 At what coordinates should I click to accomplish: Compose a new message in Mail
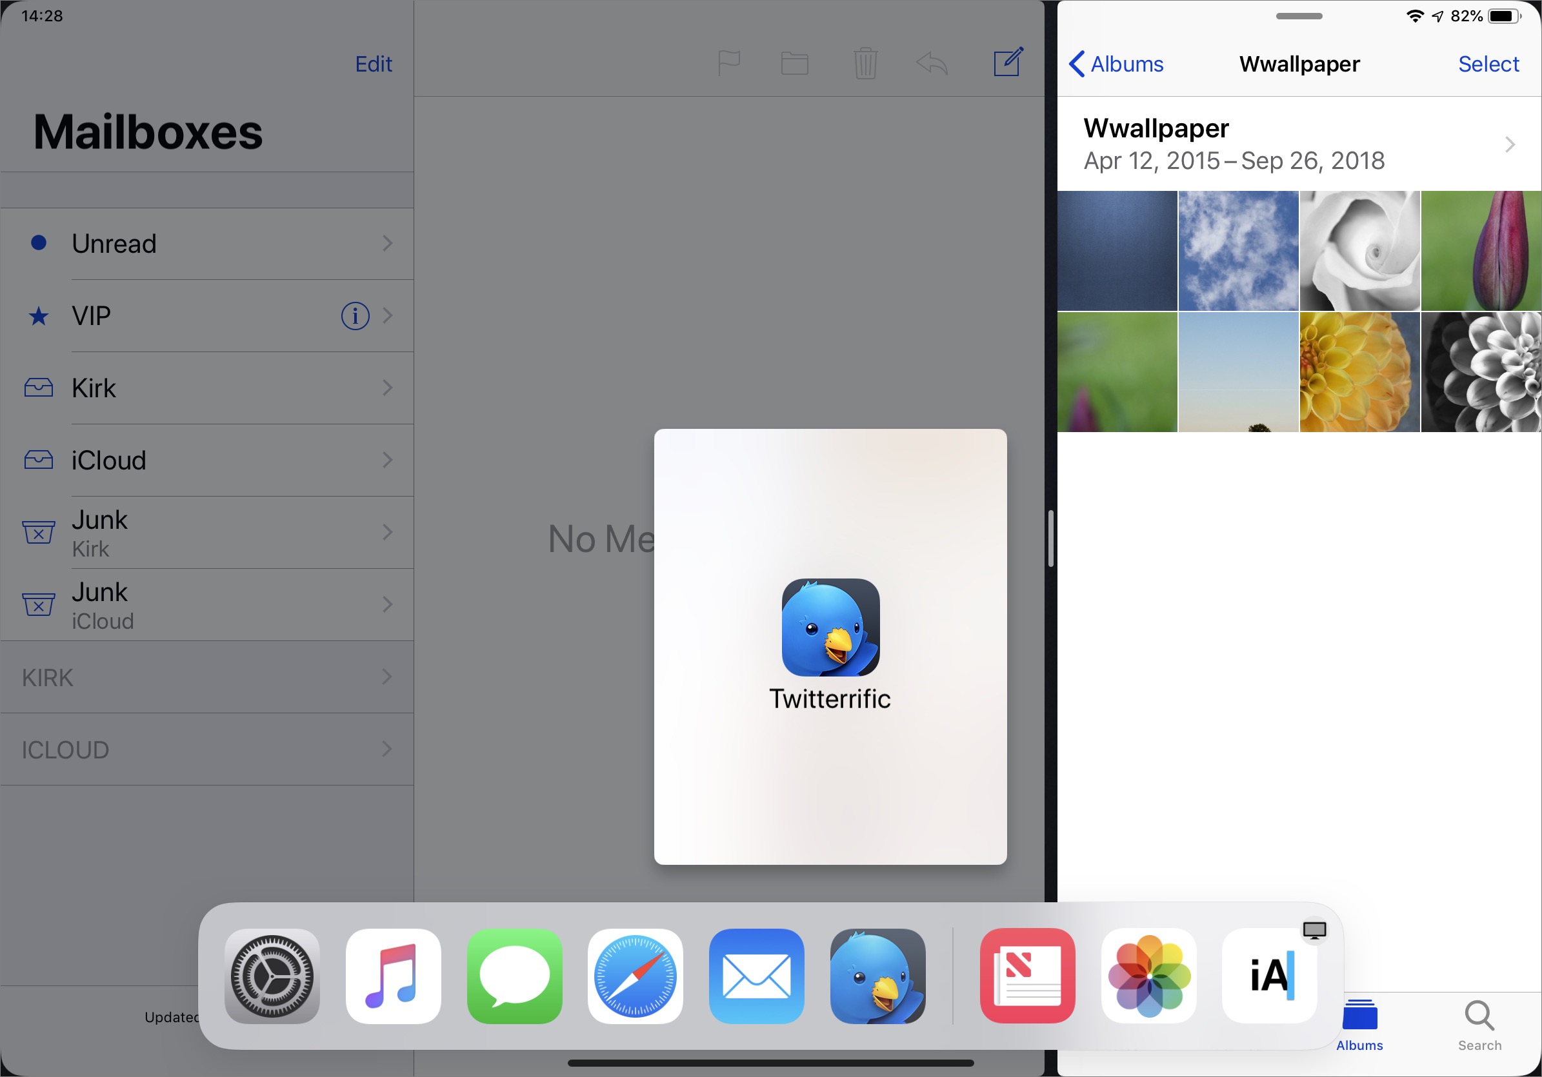(x=1008, y=61)
